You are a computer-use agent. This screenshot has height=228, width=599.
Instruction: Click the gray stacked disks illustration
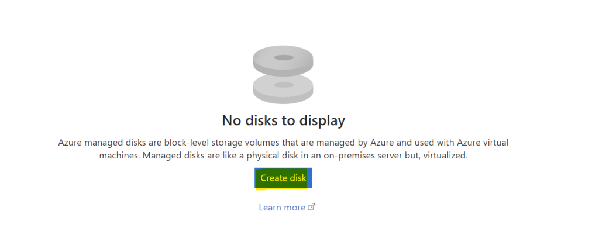coord(283,75)
